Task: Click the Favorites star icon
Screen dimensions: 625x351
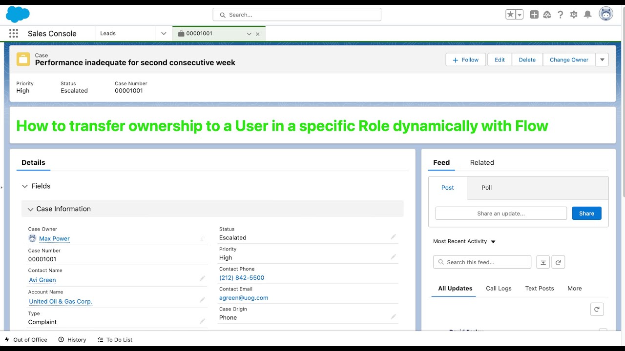Action: [510, 15]
